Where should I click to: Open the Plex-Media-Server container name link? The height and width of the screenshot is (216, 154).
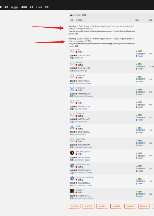(83, 152)
